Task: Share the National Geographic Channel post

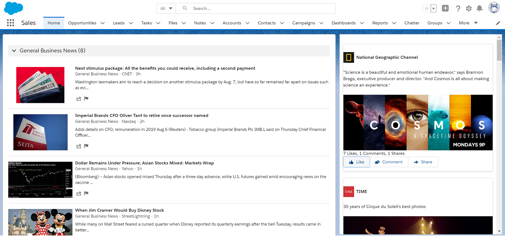Action: pyautogui.click(x=423, y=162)
